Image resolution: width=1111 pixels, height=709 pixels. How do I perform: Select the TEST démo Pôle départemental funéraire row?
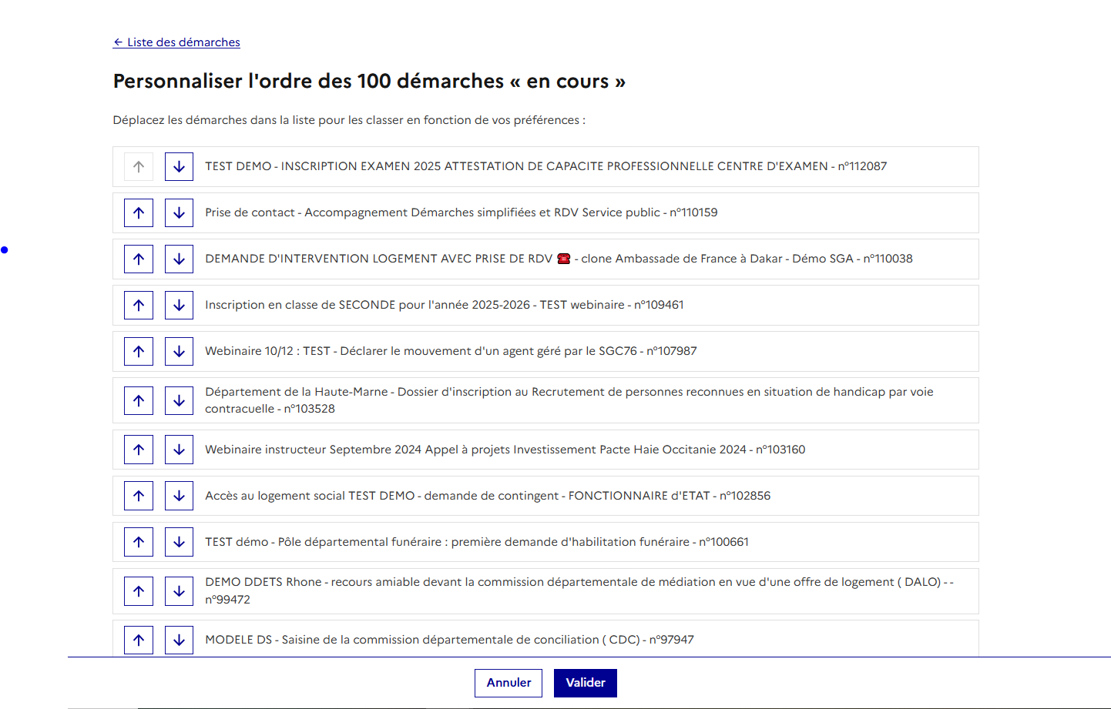[x=476, y=542]
